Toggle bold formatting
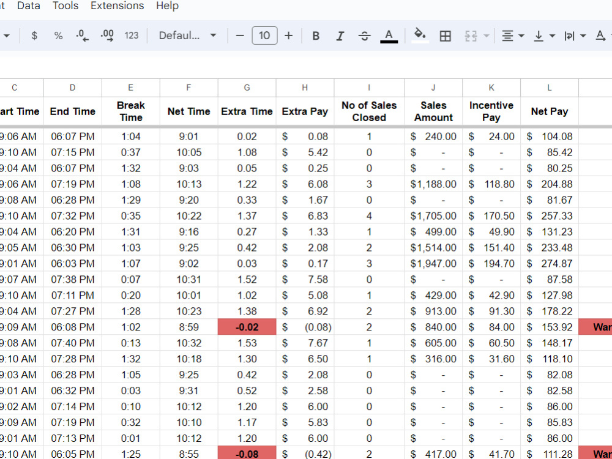612x459 pixels. [x=316, y=35]
